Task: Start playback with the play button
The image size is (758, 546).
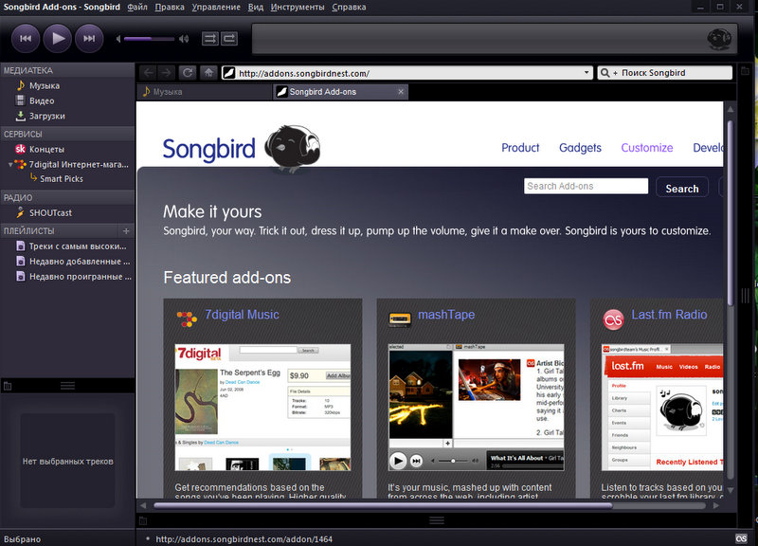Action: 58,38
